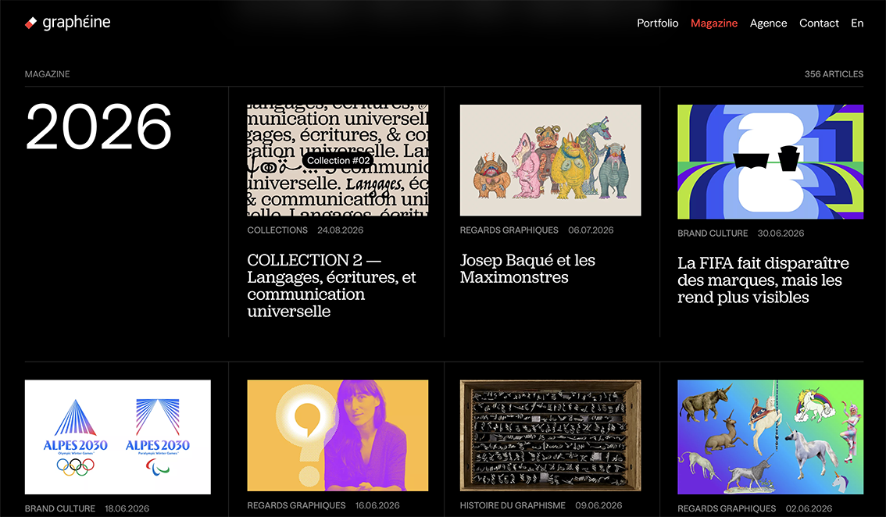Click the graphéine logo in the header
886x517 pixels.
tap(68, 23)
